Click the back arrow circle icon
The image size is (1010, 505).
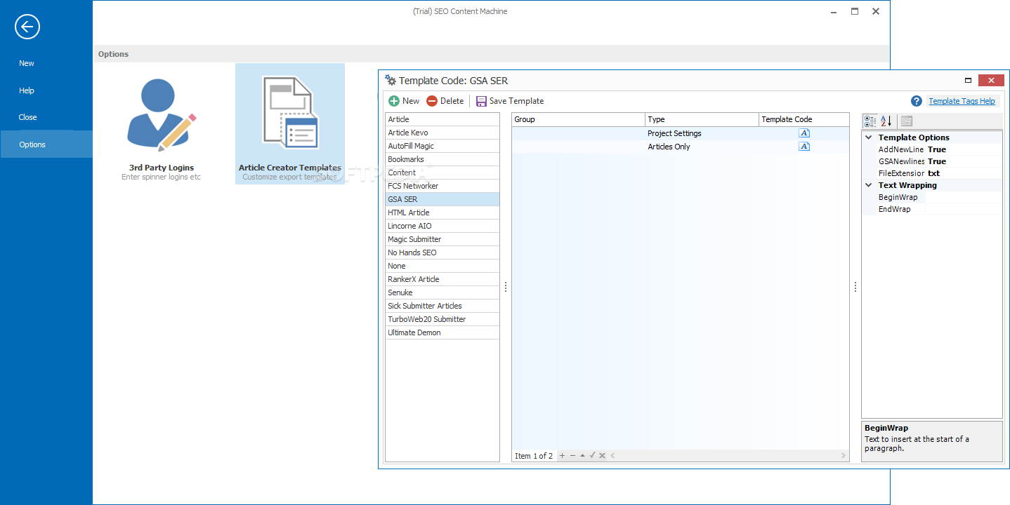click(27, 27)
